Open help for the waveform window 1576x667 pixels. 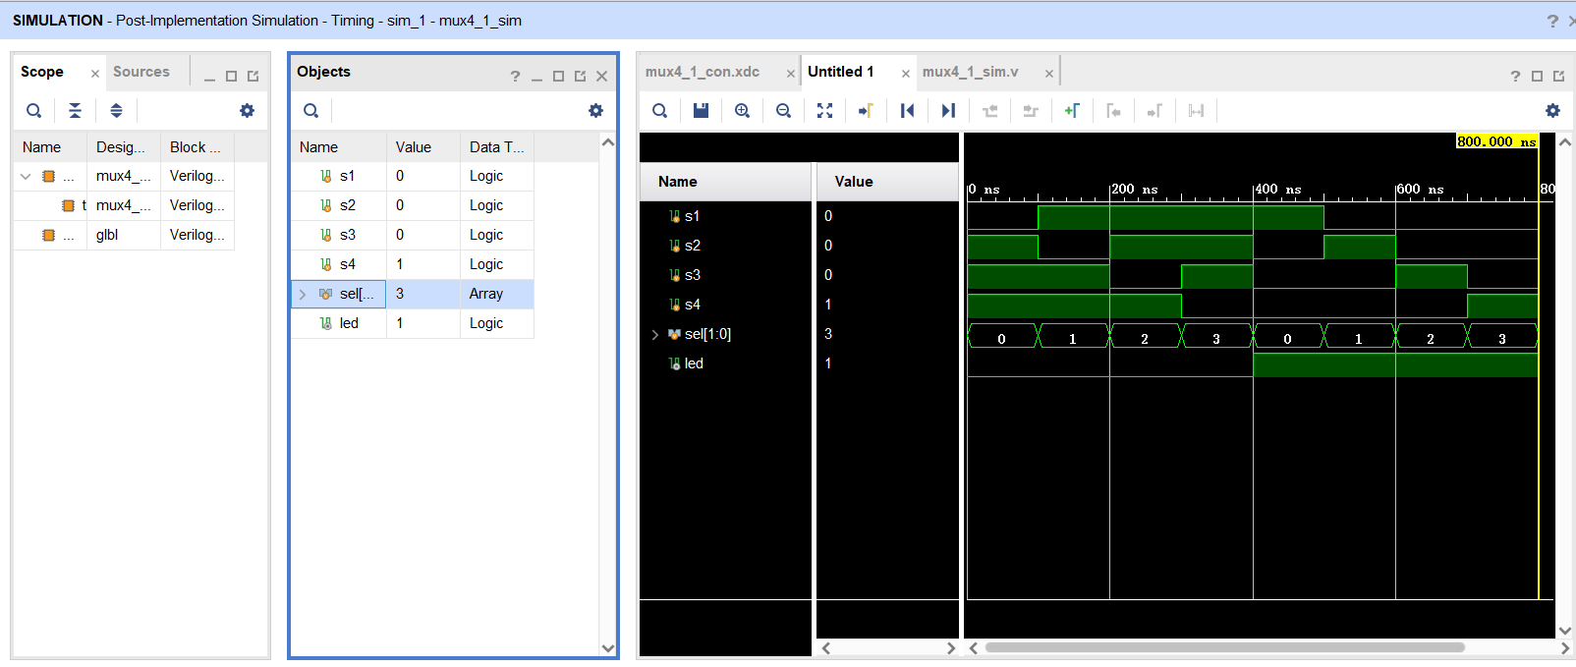point(1515,76)
